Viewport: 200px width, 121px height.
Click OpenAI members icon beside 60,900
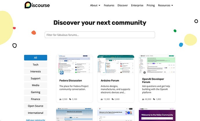pyautogui.click(x=143, y=99)
